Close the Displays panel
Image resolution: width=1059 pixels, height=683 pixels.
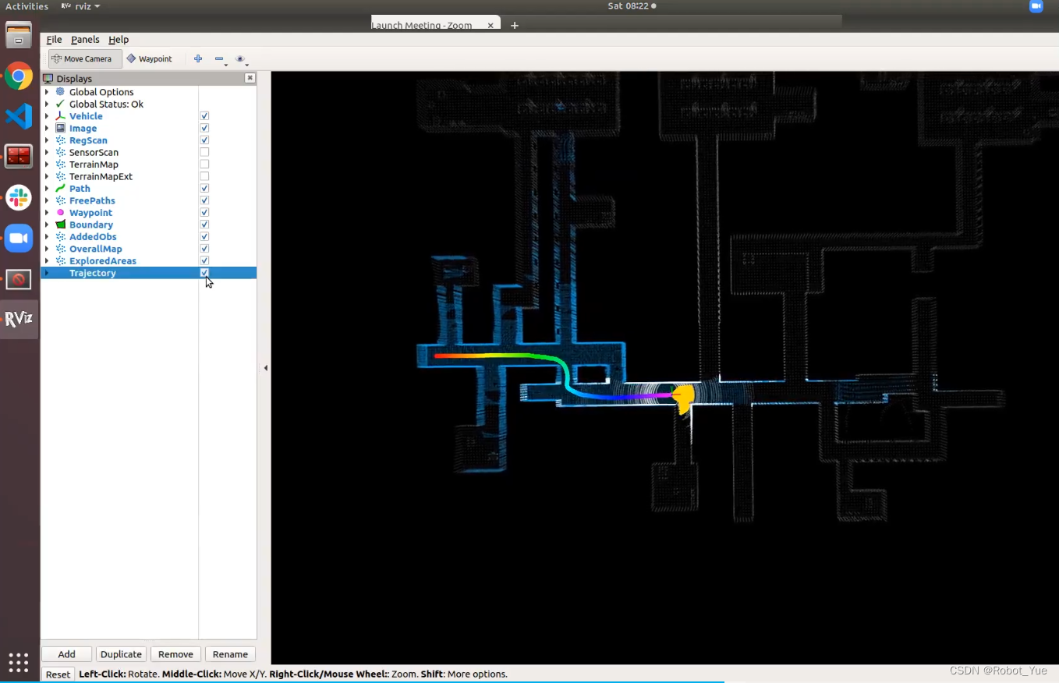coord(250,78)
